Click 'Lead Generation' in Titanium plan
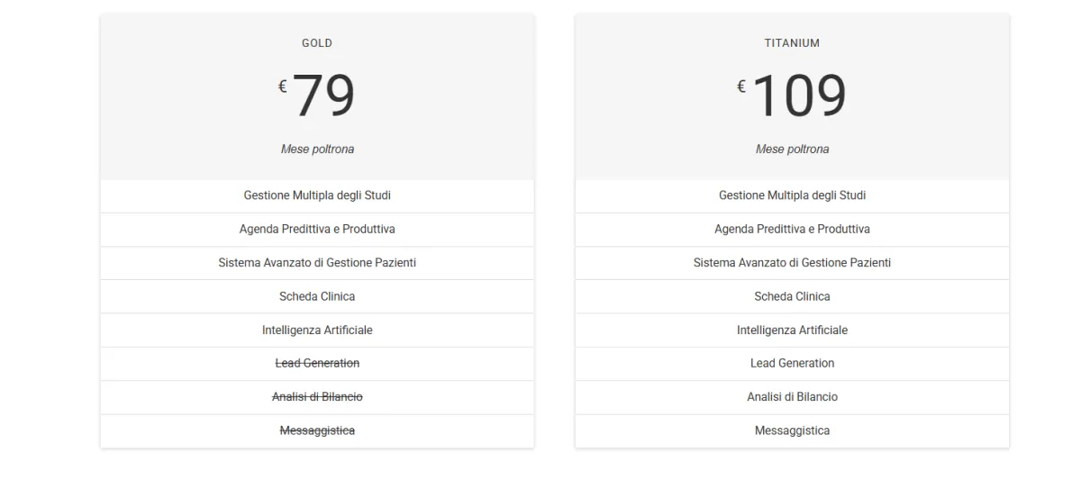The image size is (1081, 480). tap(792, 363)
